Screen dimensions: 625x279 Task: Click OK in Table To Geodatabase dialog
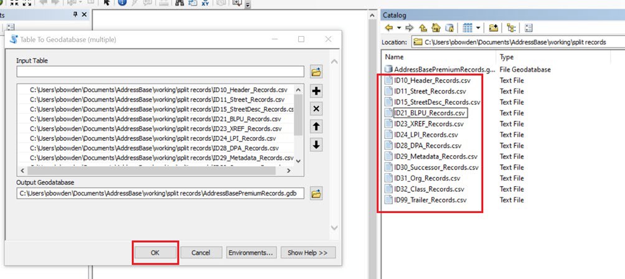click(x=155, y=253)
